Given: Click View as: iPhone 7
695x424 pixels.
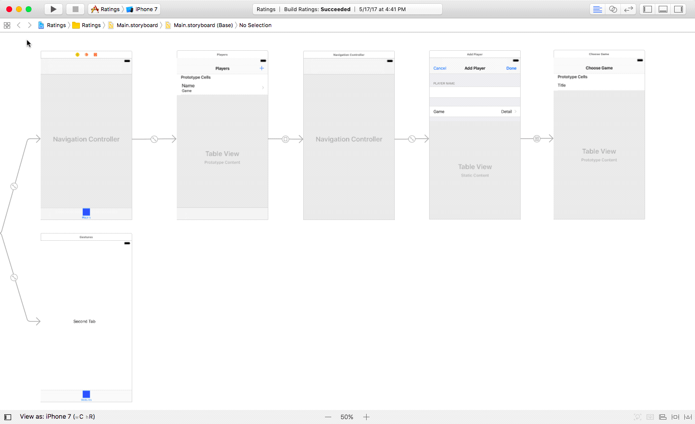Looking at the screenshot, I should coord(57,417).
